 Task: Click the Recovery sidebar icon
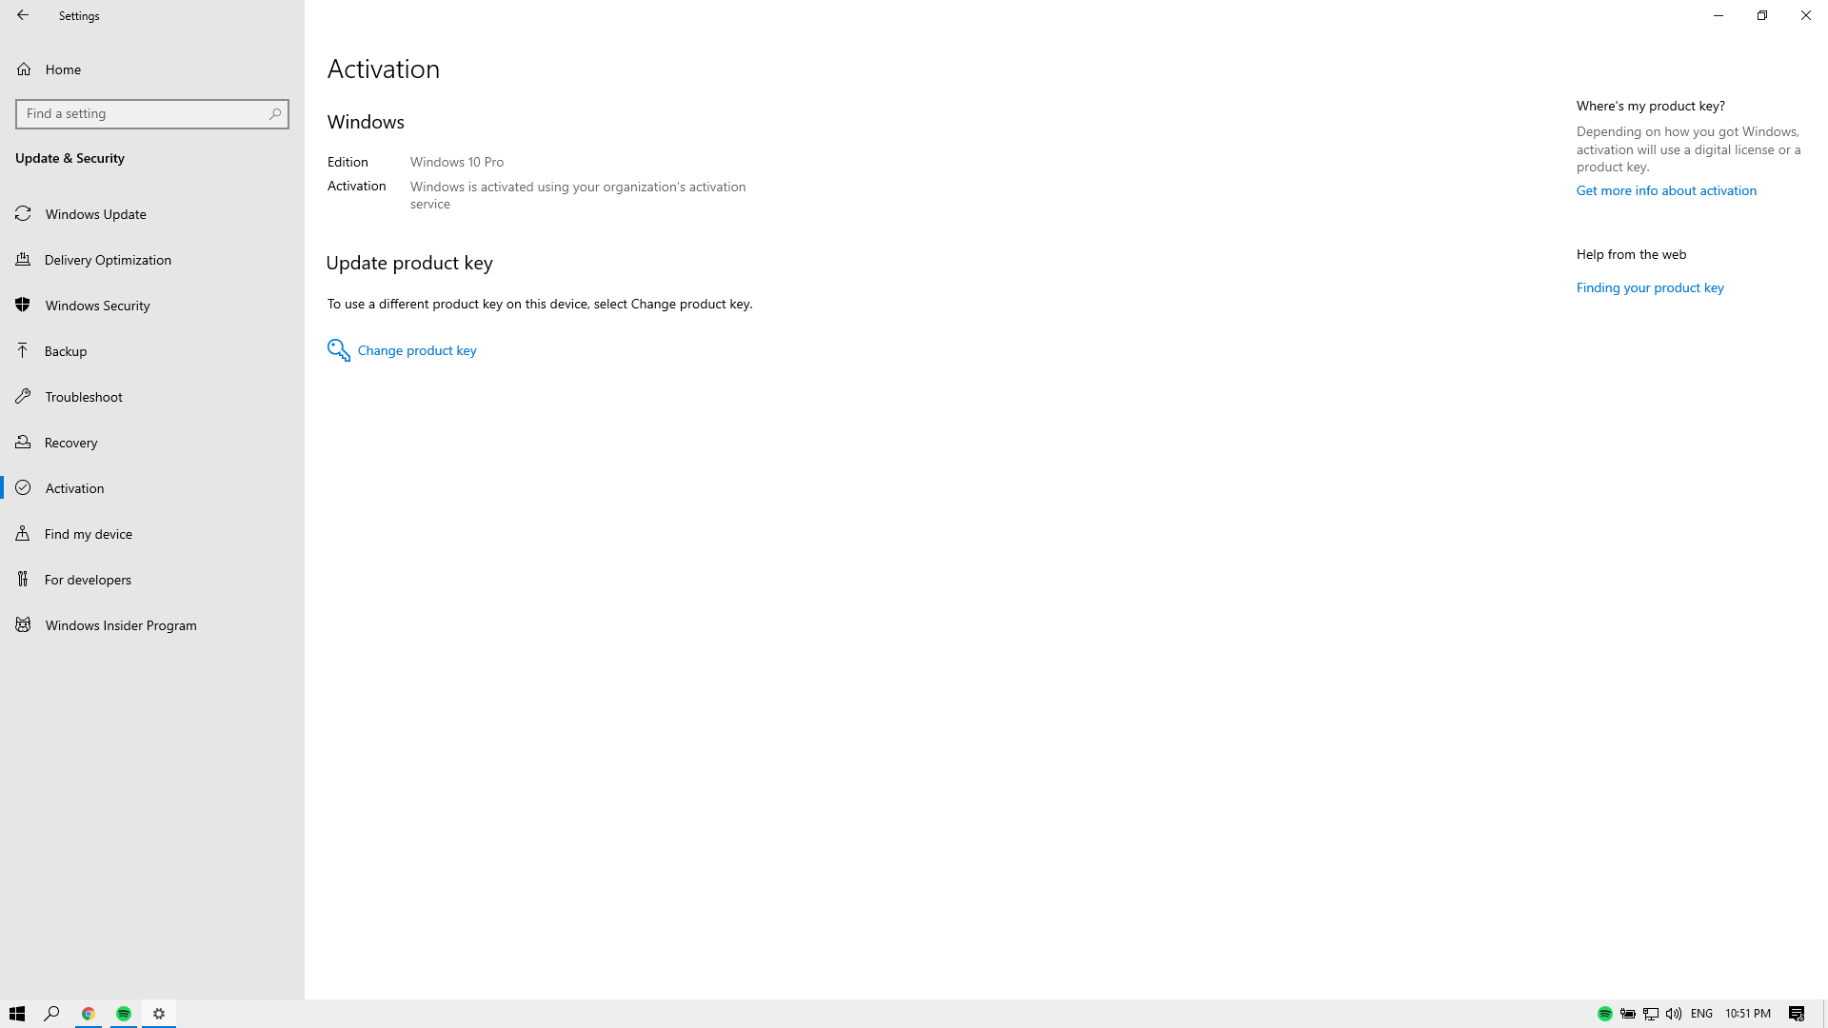pos(23,442)
